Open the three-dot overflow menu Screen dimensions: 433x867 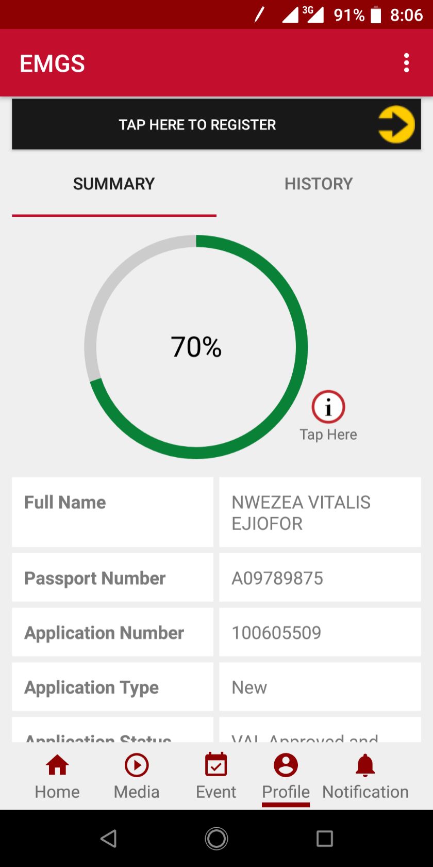click(407, 63)
